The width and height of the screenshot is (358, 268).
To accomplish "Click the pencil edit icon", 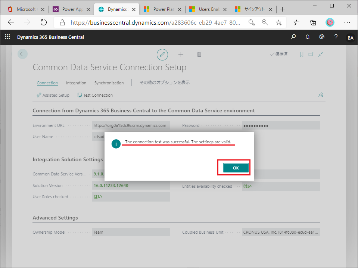I will [x=162, y=54].
